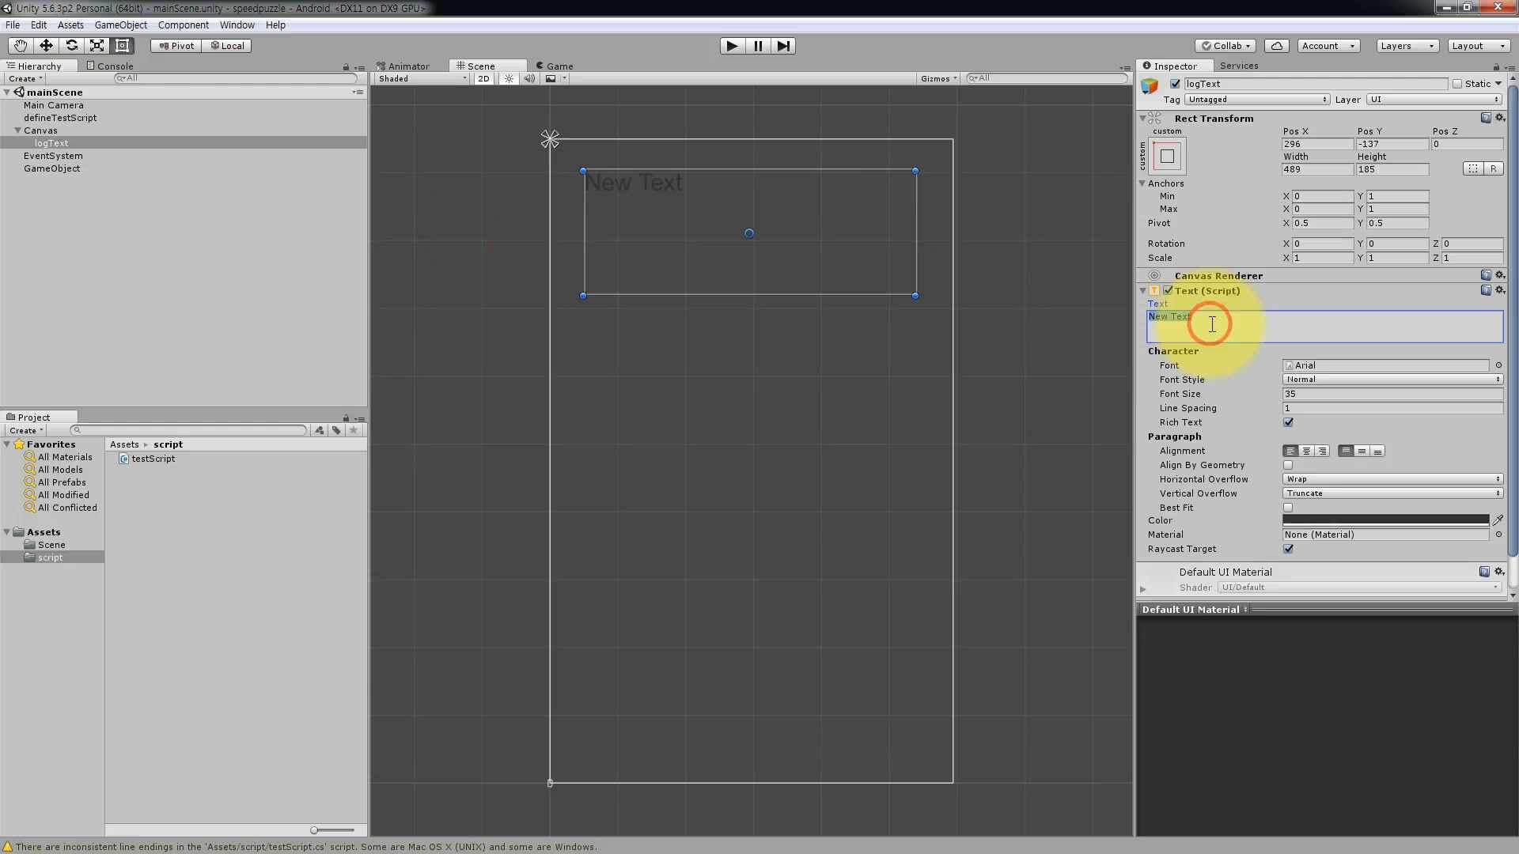
Task: Open the Shaded draw mode dropdown
Action: coord(422,78)
